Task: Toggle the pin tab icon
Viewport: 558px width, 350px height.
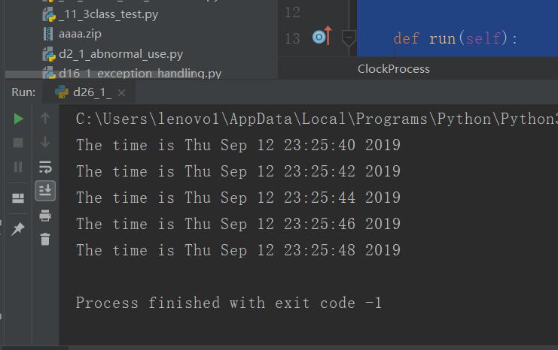Action: 18,229
